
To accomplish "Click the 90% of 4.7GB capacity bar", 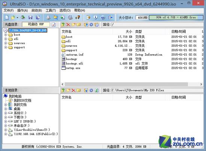I will [176, 18].
